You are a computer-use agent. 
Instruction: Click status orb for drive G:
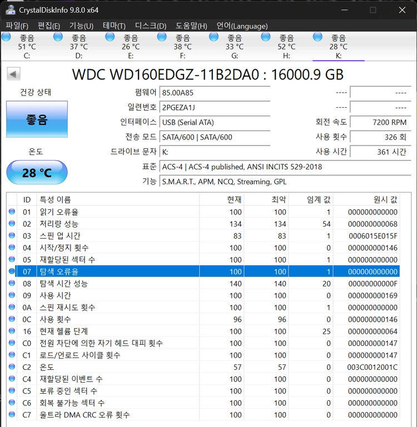click(214, 37)
